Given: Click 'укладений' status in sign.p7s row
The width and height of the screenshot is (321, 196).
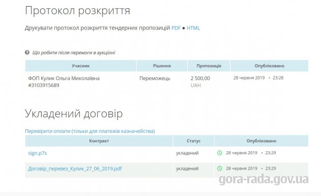Looking at the screenshot, I should (187, 153).
